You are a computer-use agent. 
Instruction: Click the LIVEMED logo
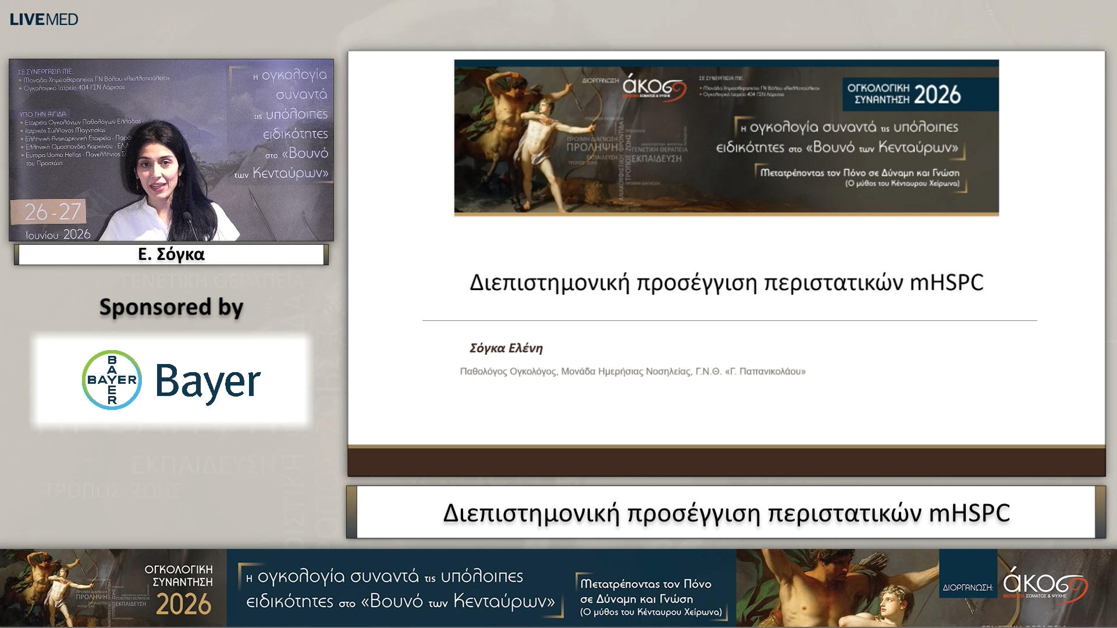coord(44,19)
